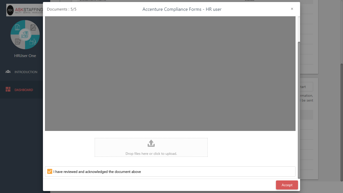Click the gray document preview area

pos(170,74)
